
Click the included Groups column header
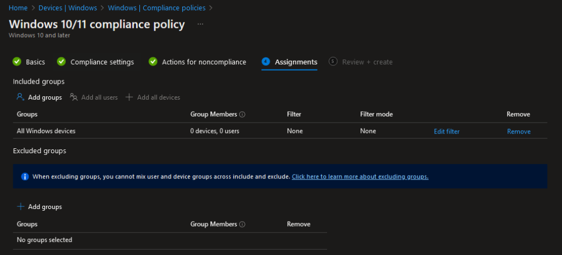click(x=27, y=114)
